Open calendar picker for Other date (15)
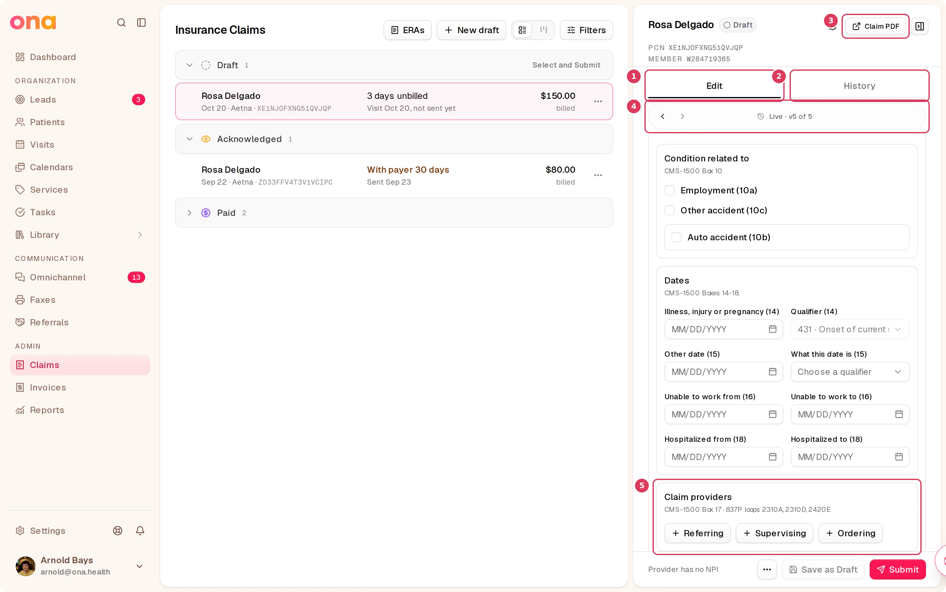946x592 pixels. click(x=773, y=372)
